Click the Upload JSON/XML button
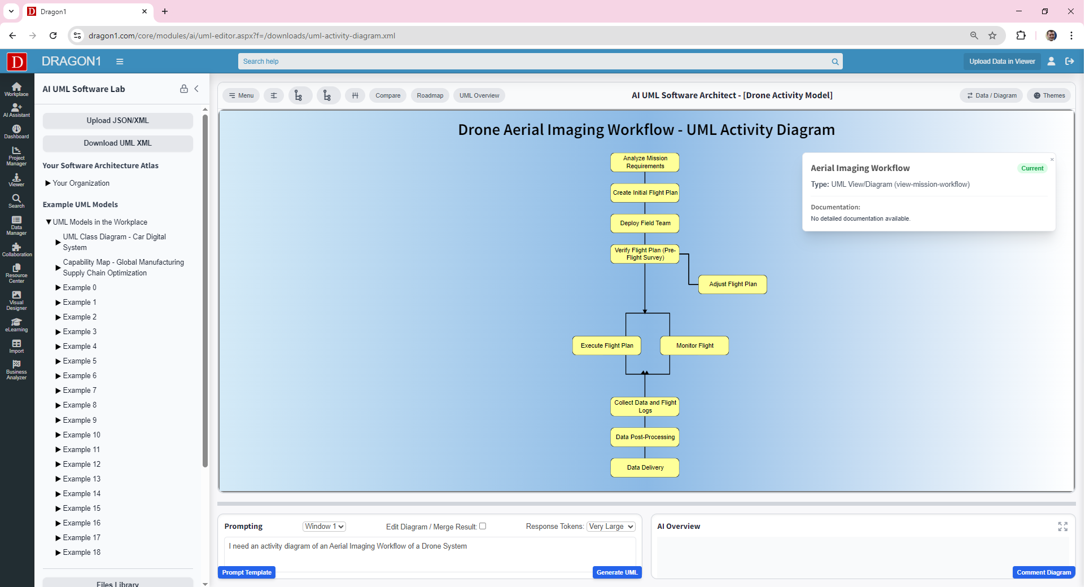This screenshot has height=587, width=1085. point(117,120)
